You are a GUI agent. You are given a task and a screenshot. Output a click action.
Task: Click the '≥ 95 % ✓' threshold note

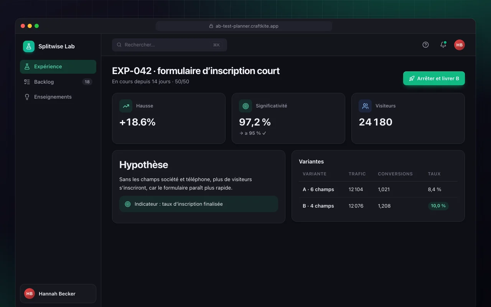[x=252, y=133]
